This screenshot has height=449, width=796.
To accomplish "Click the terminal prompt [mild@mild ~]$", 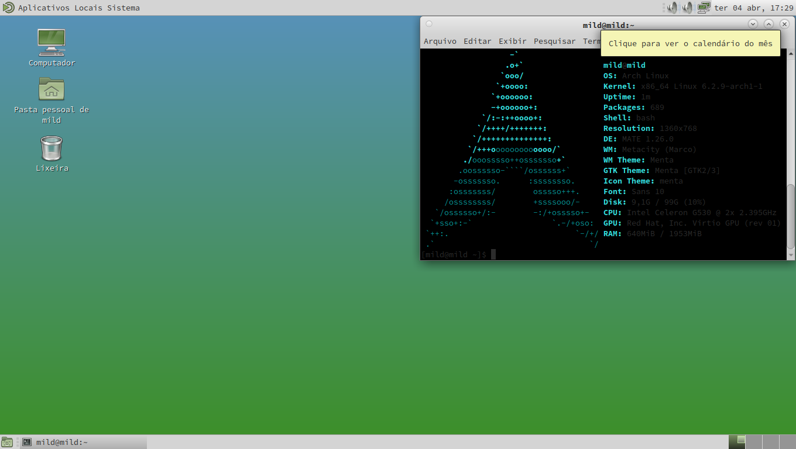I will 454,254.
